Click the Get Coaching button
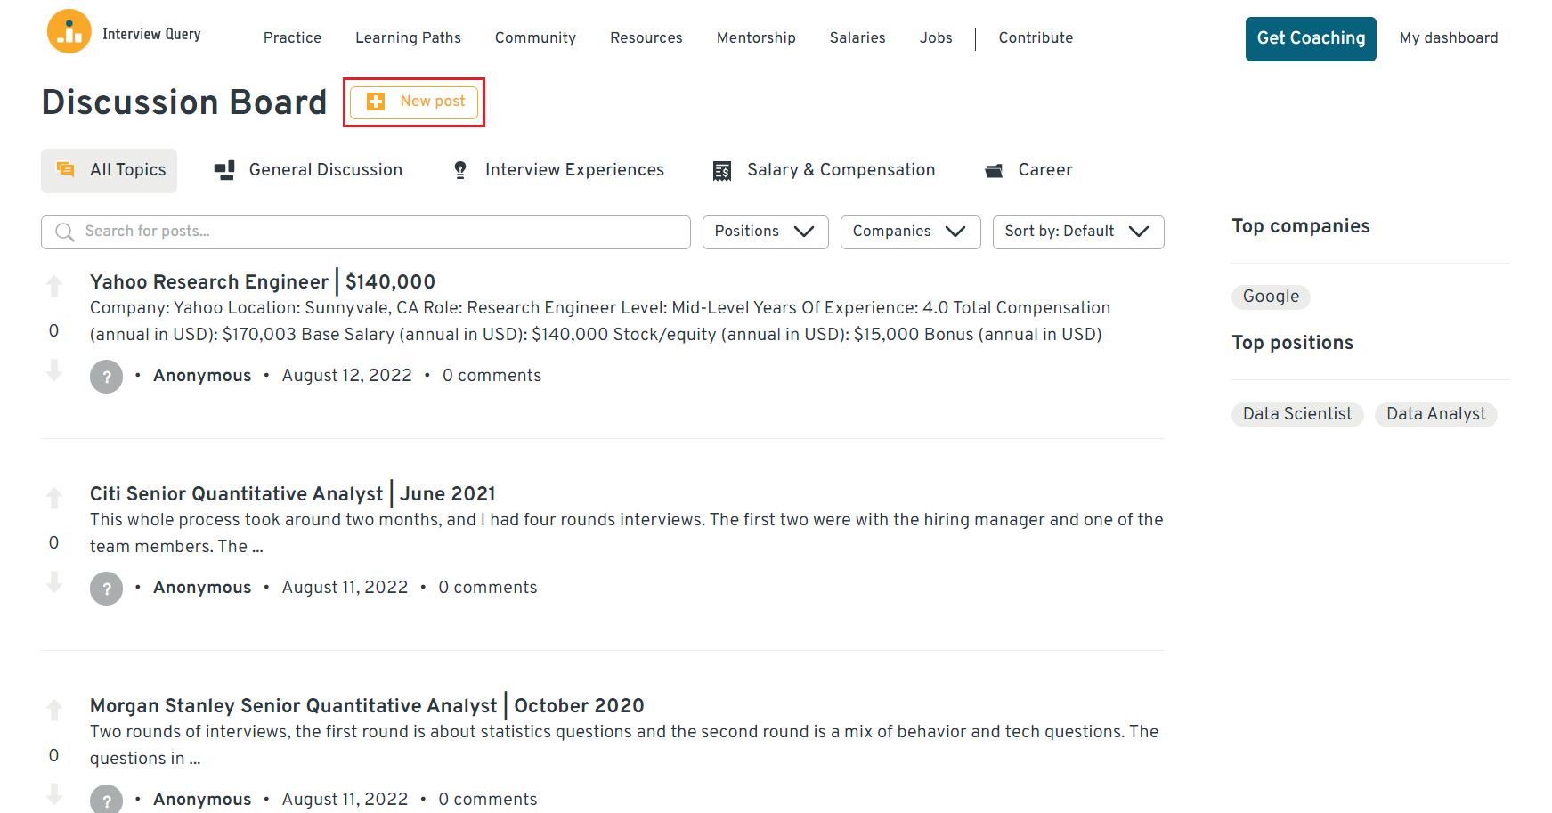Screen dimensions: 1552x813 pyautogui.click(x=1311, y=38)
